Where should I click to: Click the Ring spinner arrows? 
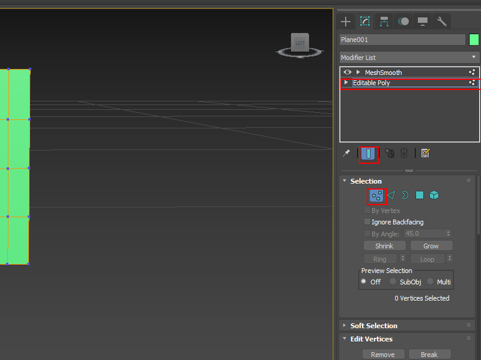click(x=403, y=259)
